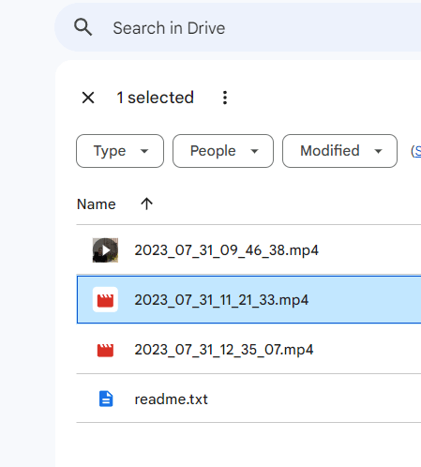The image size is (421, 467).
Task: Click the video thumbnail for 2023_07_31_09_46_38.mp4
Action: click(105, 250)
